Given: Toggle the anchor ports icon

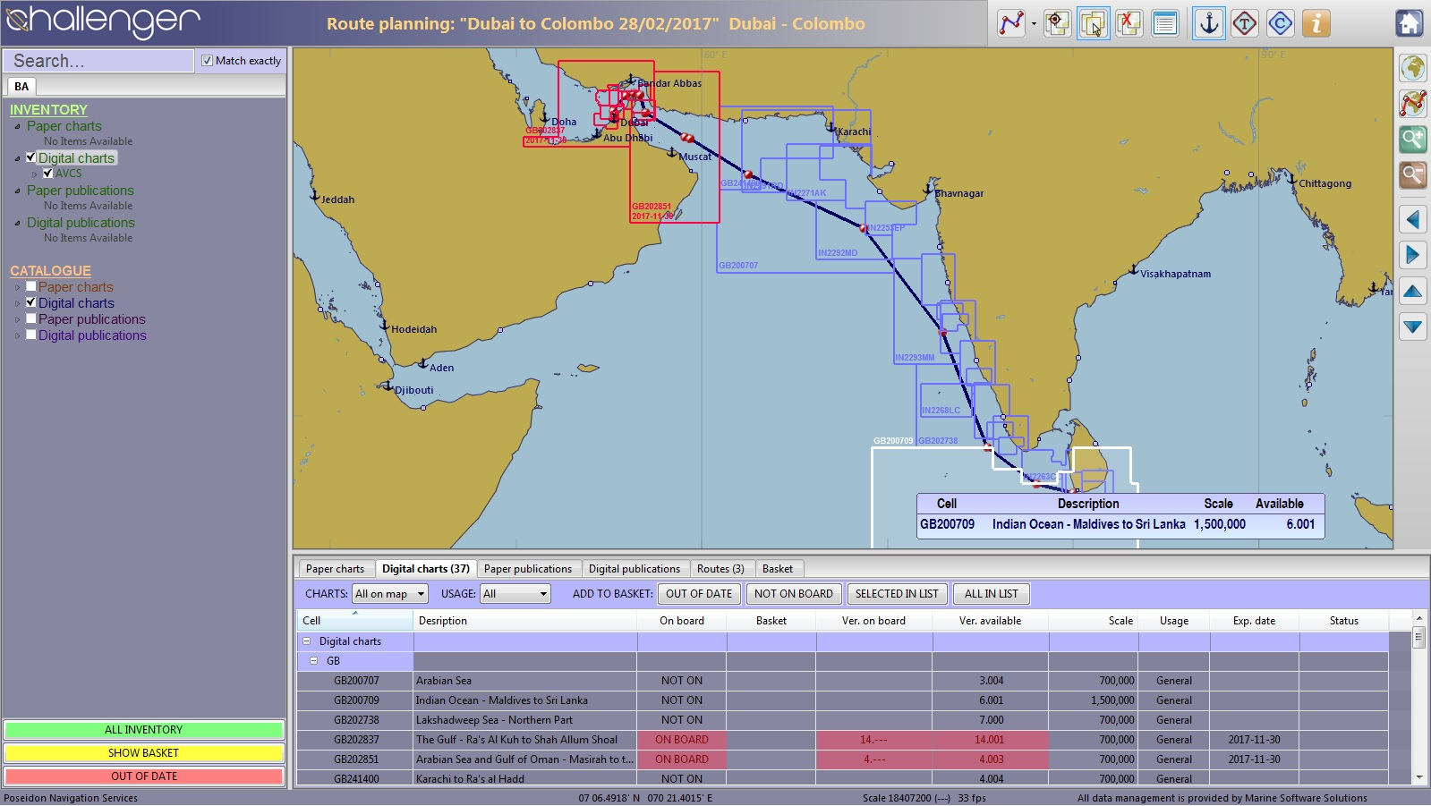Looking at the screenshot, I should [1209, 23].
